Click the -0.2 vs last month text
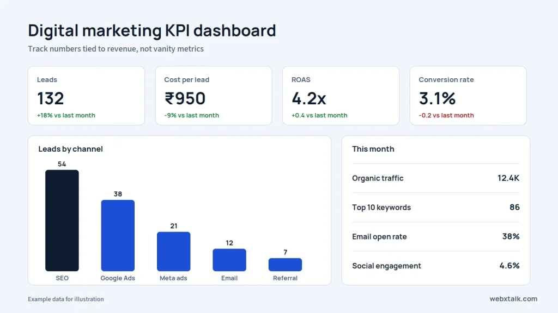558x313 pixels. click(x=446, y=115)
